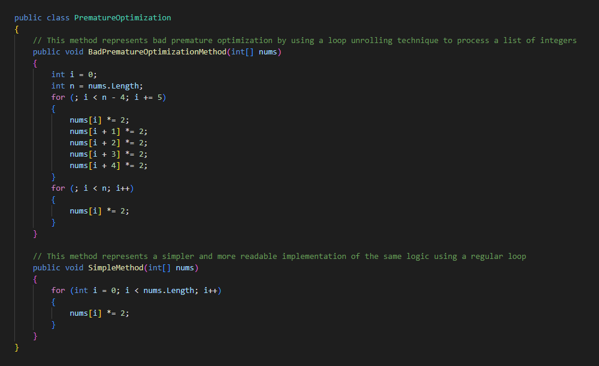Click the for loop header inside SimpleMethod

pyautogui.click(x=138, y=290)
